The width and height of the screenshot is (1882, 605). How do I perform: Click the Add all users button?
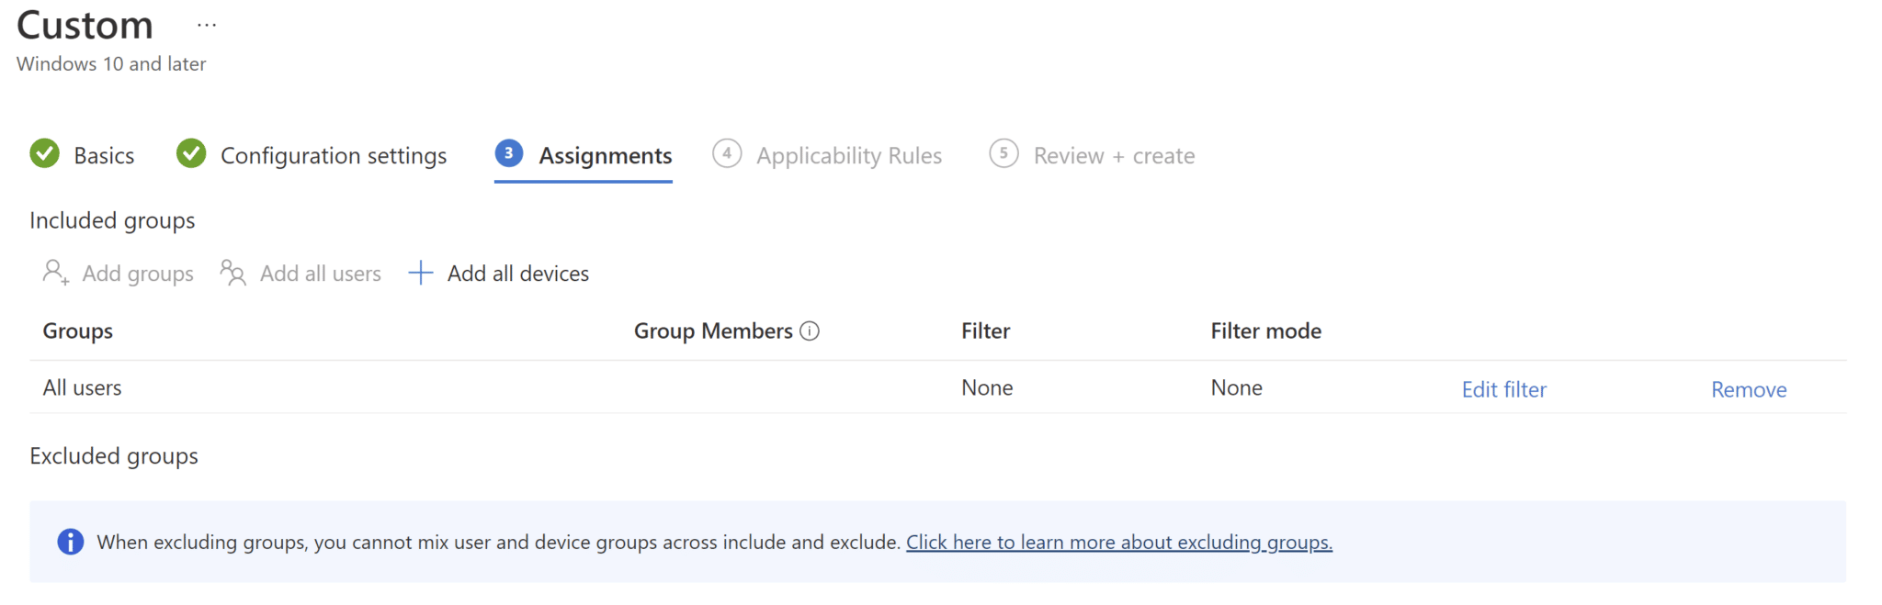click(x=300, y=273)
